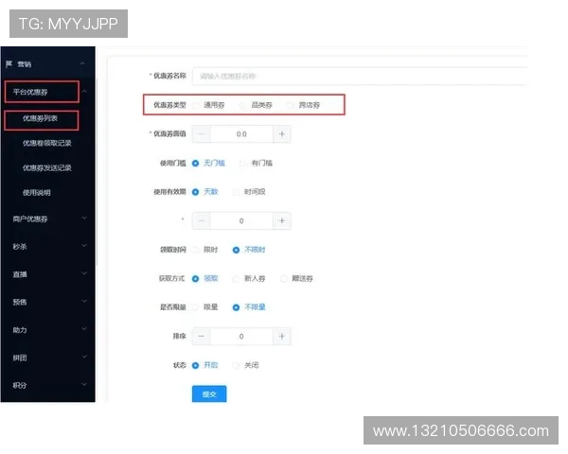Screen dimensions: 568x454
Task: Increase 优惠券面值 with the plus button
Action: click(282, 134)
